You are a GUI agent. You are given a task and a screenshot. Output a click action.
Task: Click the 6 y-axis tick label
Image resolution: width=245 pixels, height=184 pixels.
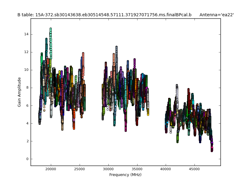pos(28,105)
